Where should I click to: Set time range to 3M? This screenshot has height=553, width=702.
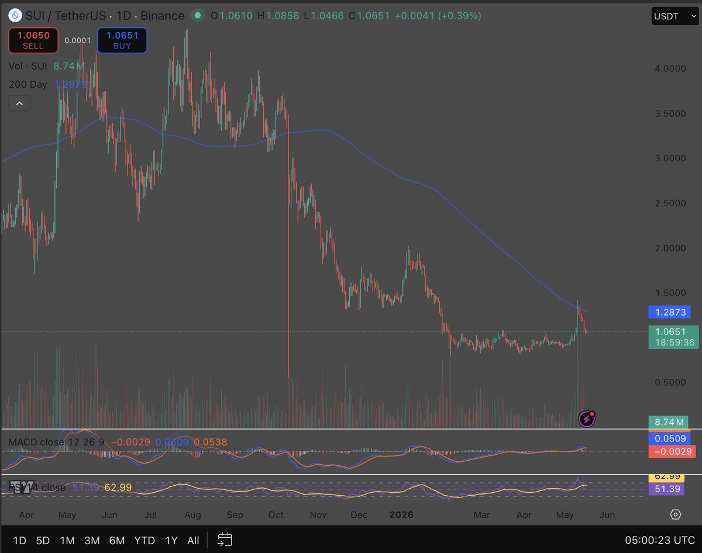92,541
